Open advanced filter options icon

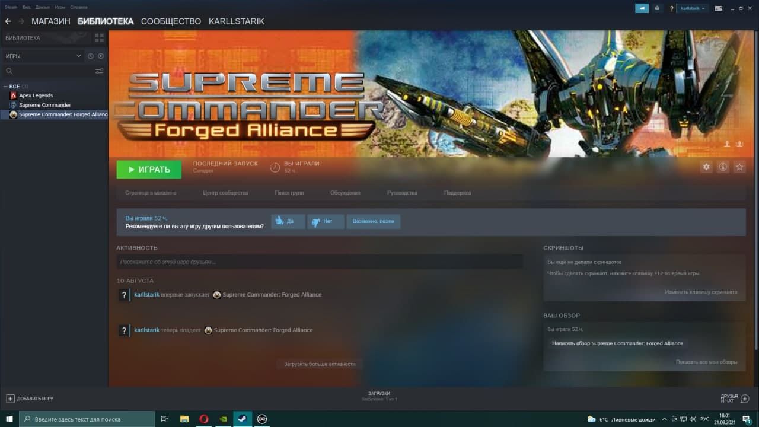(x=99, y=71)
